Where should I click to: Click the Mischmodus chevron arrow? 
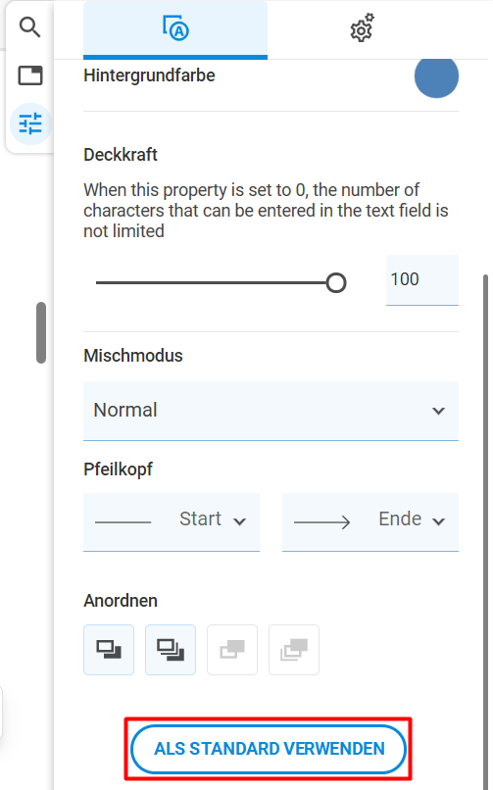pyautogui.click(x=439, y=411)
